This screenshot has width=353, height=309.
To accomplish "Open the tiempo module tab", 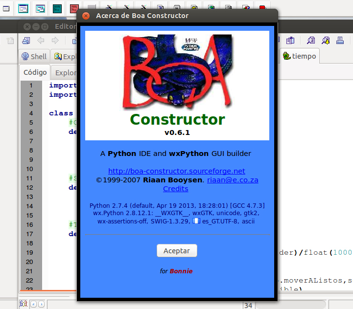I will pyautogui.click(x=300, y=56).
